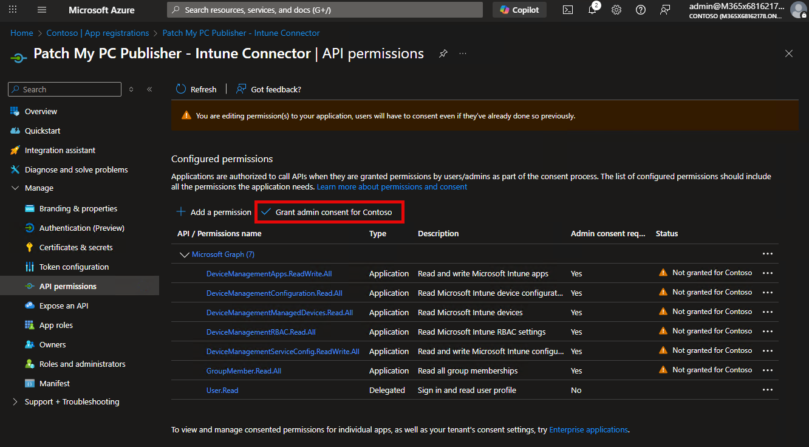Click the feedback person icon in the top bar
The height and width of the screenshot is (447, 809).
click(664, 10)
